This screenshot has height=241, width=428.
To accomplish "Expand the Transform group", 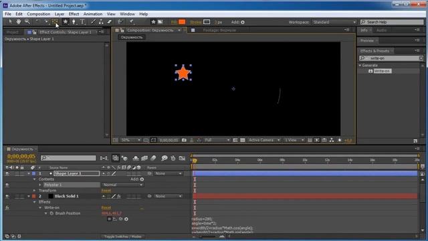I will point(34,190).
